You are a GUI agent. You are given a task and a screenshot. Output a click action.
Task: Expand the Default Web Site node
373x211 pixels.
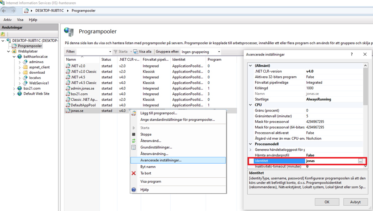(x=14, y=94)
